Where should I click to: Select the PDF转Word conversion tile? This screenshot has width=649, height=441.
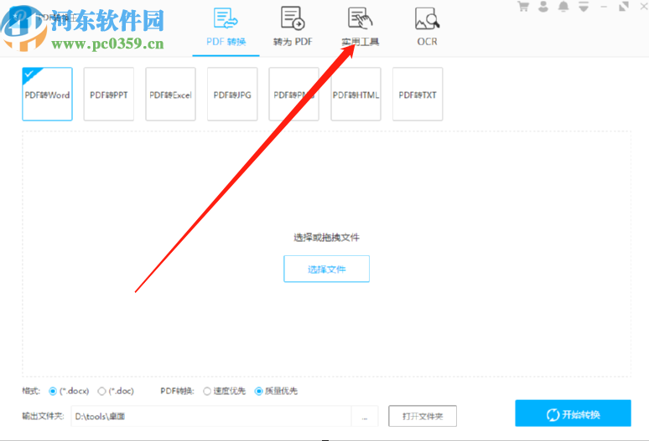[47, 95]
